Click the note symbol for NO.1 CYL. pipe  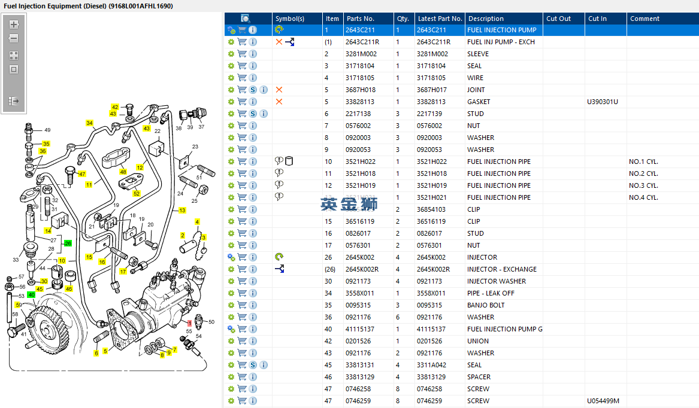coord(279,161)
